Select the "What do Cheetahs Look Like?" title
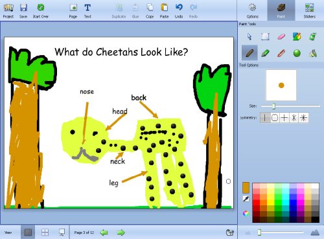 click(x=121, y=52)
